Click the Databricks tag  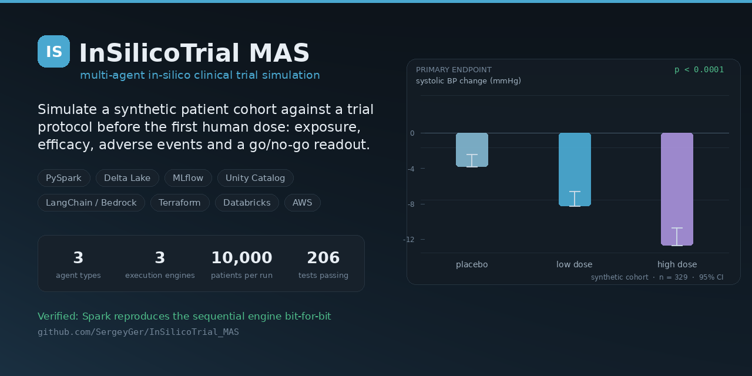[247, 203]
